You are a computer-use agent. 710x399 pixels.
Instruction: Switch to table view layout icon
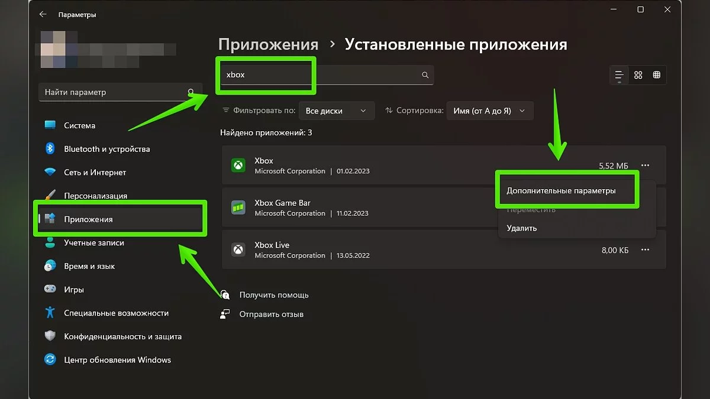point(657,75)
